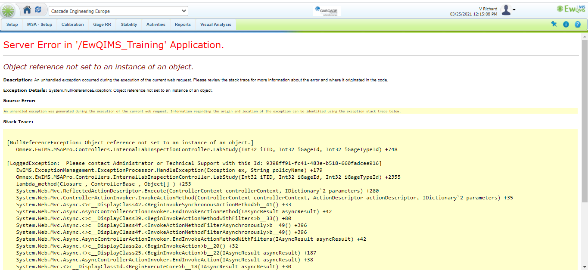Image resolution: width=588 pixels, height=270 pixels.
Task: Click the refresh icon beside Home
Action: pos(38,9)
